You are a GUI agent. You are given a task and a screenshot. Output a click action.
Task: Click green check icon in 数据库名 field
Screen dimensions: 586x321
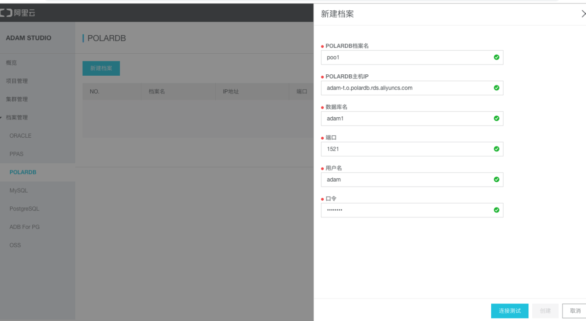click(x=497, y=118)
